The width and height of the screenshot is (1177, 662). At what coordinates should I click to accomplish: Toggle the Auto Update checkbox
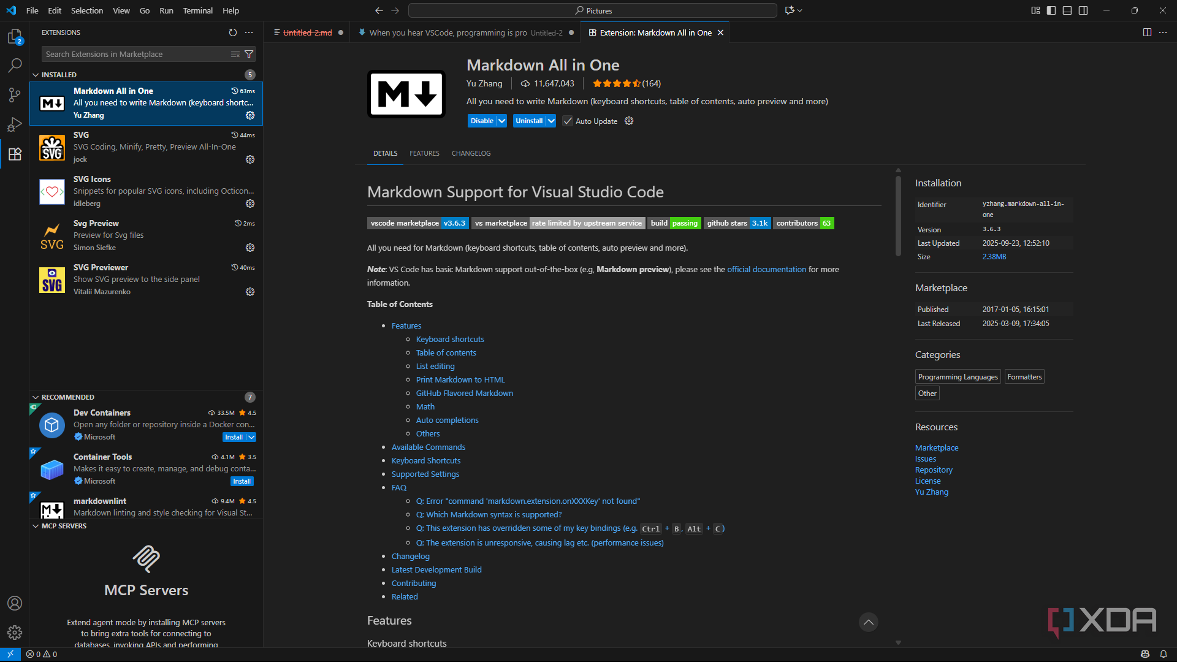pyautogui.click(x=568, y=121)
